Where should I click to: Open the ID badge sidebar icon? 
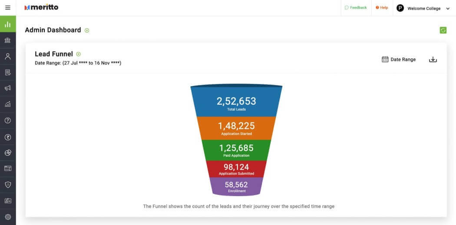point(8,201)
